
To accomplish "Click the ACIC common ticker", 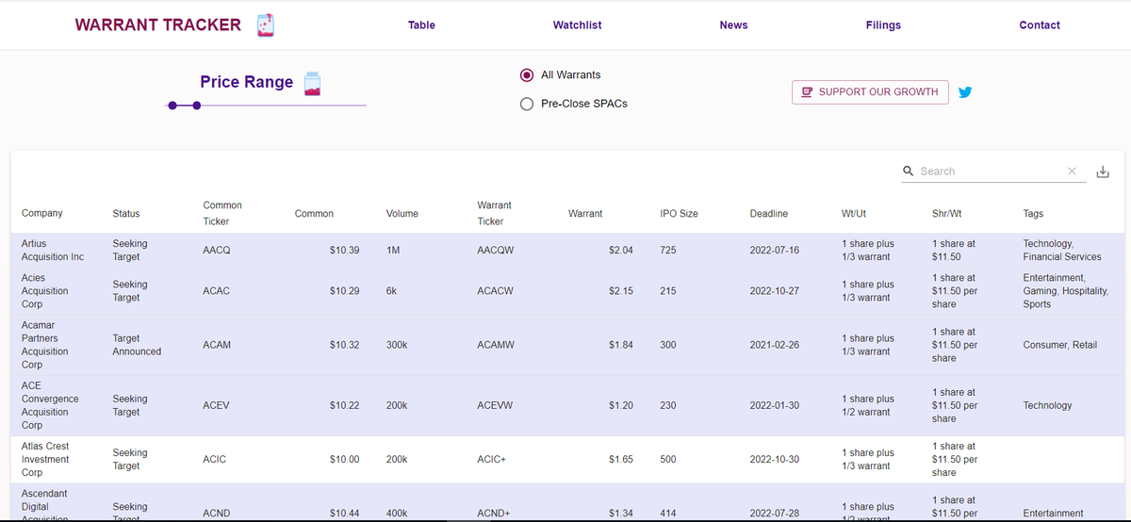I will pyautogui.click(x=214, y=459).
